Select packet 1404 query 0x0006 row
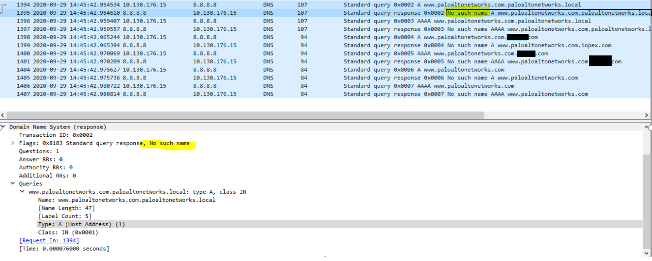The image size is (652, 261). tap(326, 70)
